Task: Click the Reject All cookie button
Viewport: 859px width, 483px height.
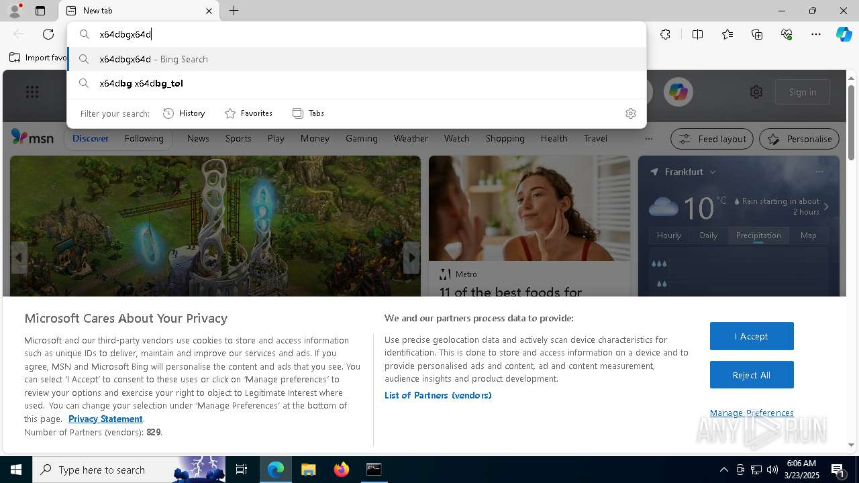Action: [752, 375]
